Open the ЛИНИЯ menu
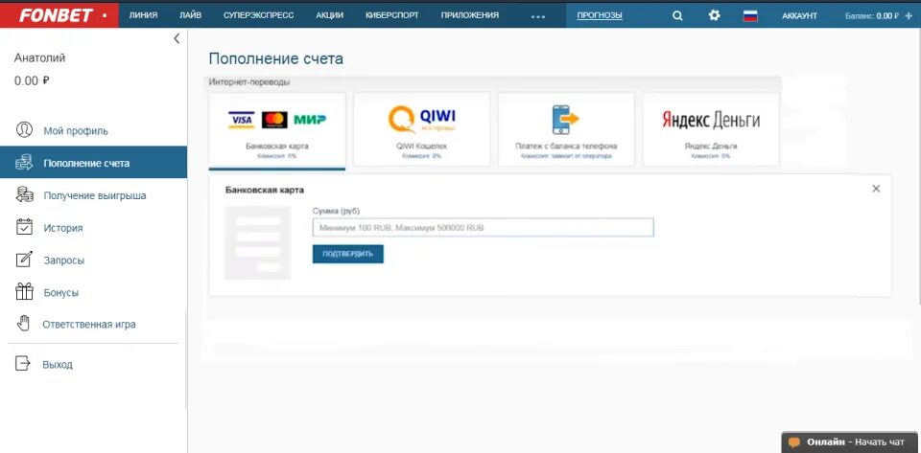Image resolution: width=921 pixels, height=453 pixels. [143, 16]
